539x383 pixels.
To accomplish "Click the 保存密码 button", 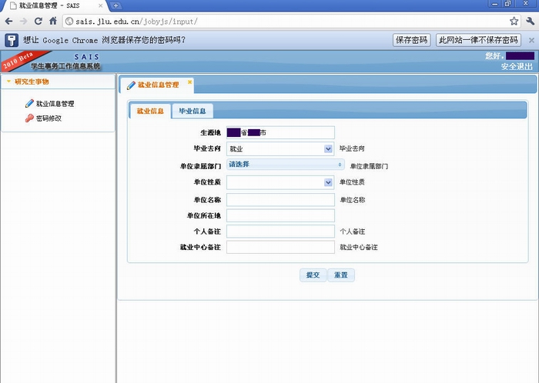I will point(411,40).
